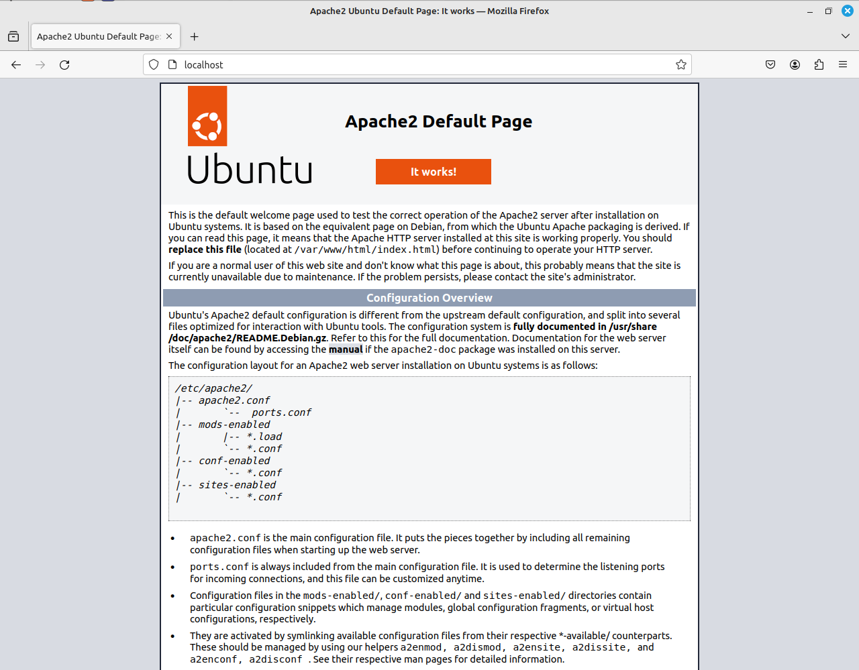Open the list-all-tabs chevron dropdown
The height and width of the screenshot is (670, 859).
(x=845, y=36)
